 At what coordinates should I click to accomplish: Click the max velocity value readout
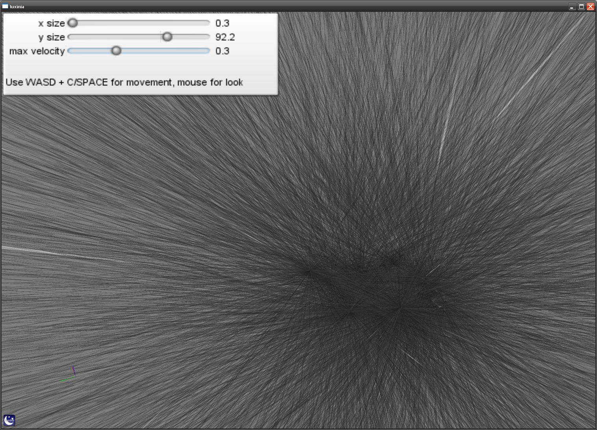[222, 51]
